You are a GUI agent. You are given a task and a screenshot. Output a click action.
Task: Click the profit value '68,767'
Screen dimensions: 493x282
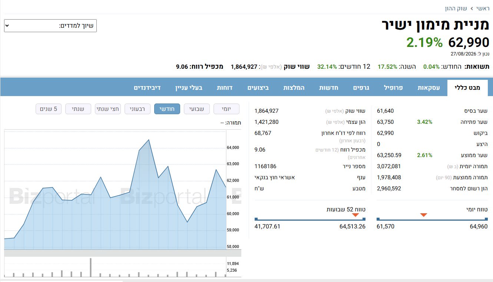click(263, 133)
